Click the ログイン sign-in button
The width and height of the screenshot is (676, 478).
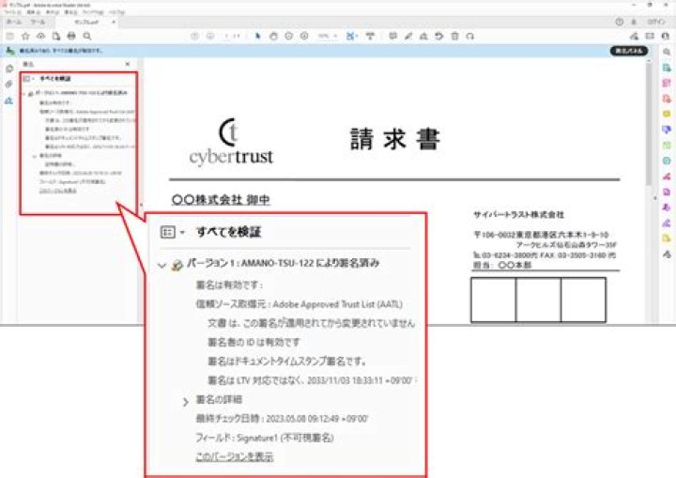click(656, 22)
